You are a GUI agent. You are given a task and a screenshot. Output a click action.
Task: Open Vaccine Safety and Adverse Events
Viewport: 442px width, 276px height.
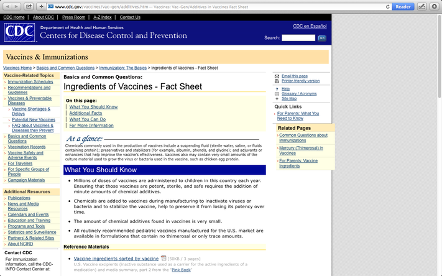[x=25, y=155]
